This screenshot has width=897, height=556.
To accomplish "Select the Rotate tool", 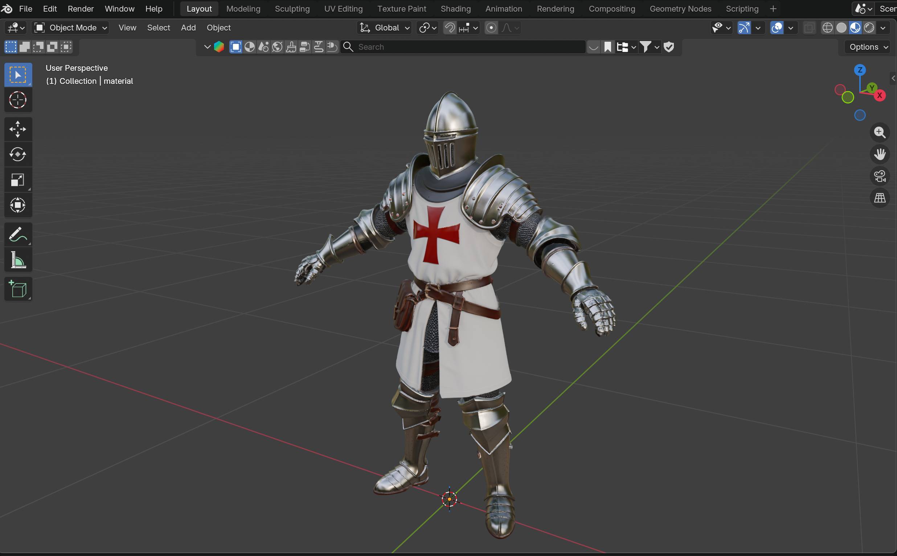I will click(x=18, y=155).
